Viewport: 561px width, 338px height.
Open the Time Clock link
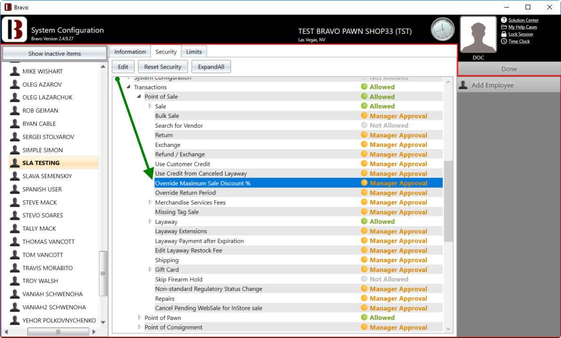tap(519, 41)
